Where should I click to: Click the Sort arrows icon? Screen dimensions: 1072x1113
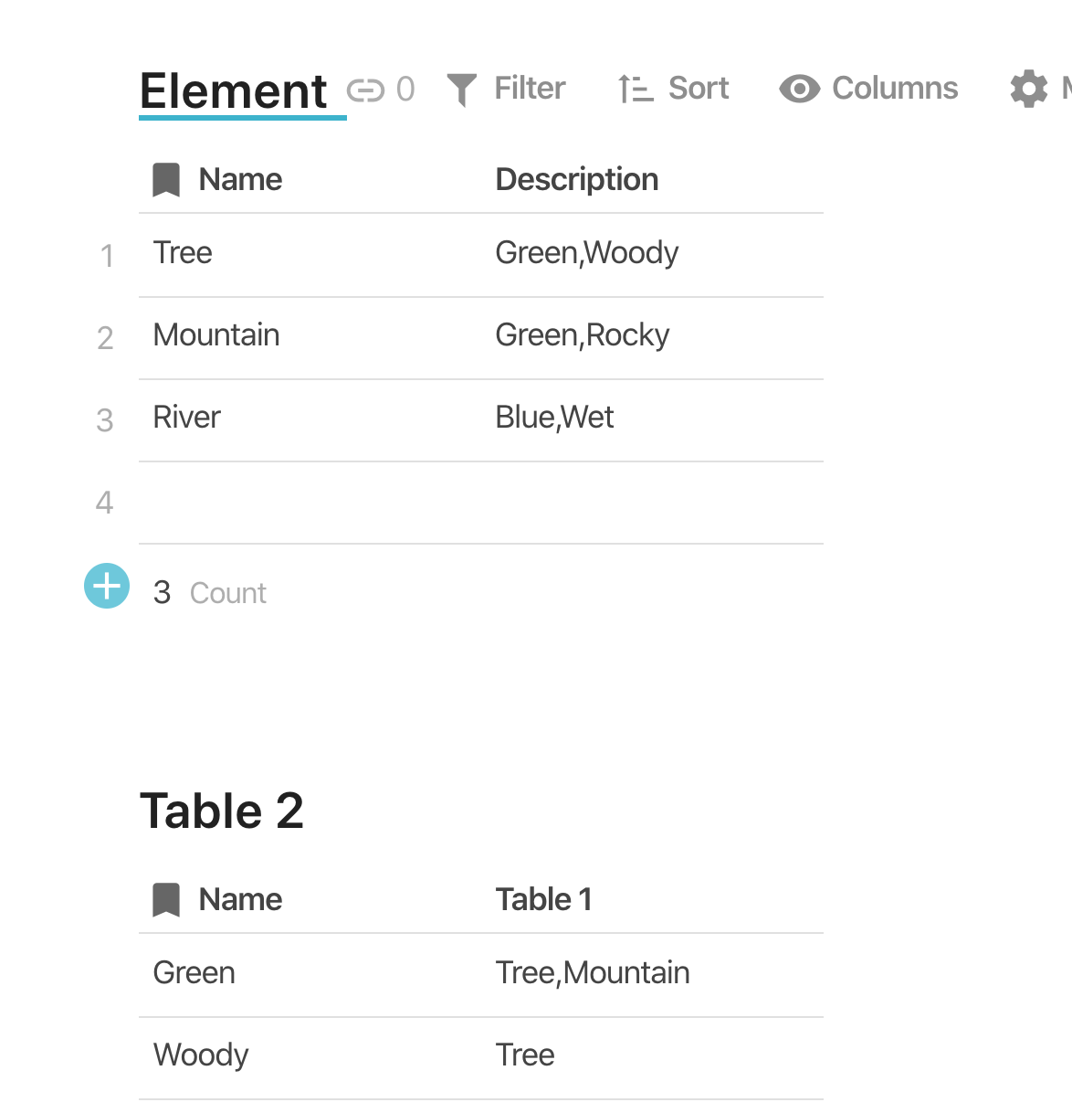636,90
